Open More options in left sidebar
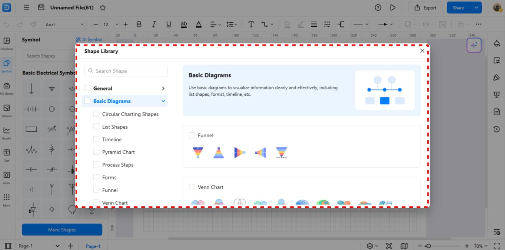505x250 pixels. pyautogui.click(x=7, y=200)
